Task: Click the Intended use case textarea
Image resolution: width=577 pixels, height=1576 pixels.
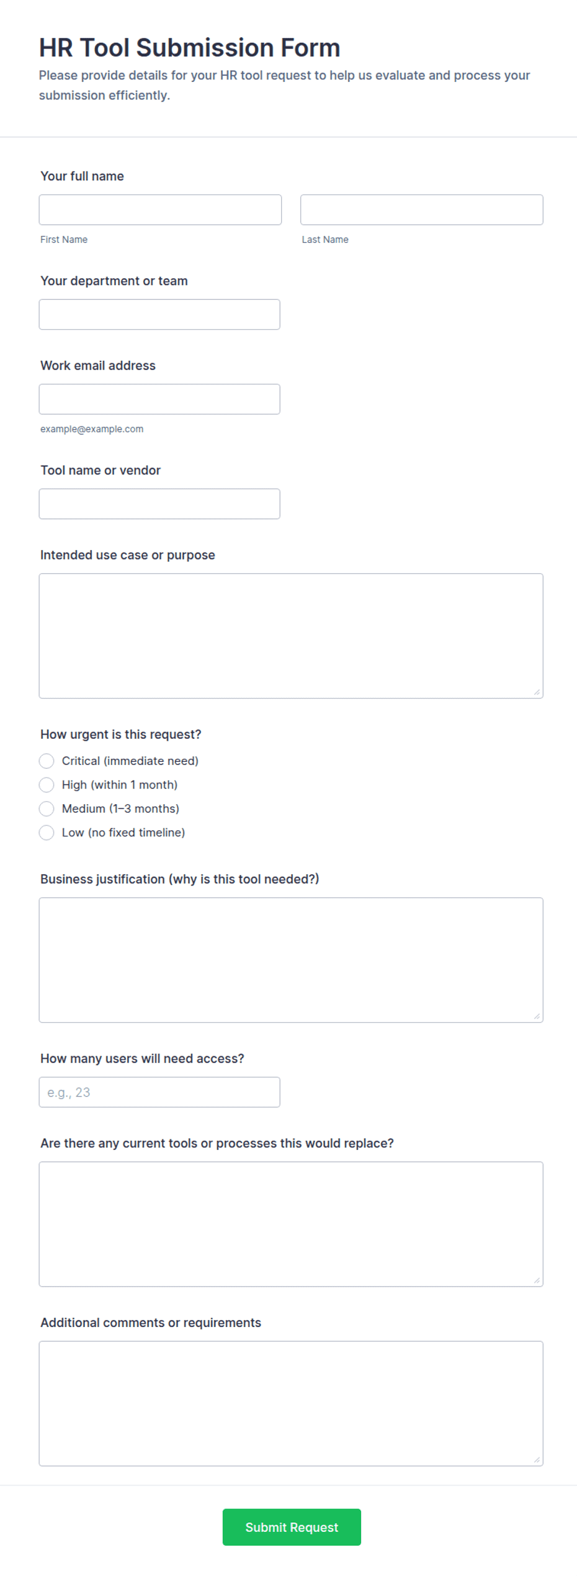Action: pyautogui.click(x=291, y=636)
